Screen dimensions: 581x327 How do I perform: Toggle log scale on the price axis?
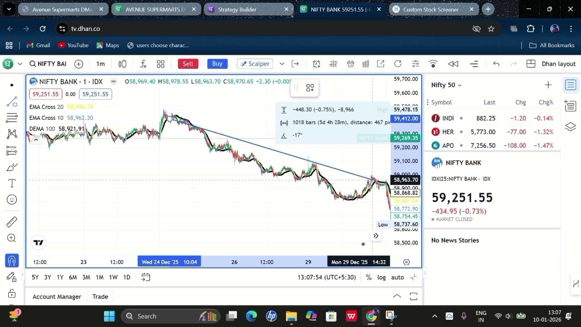[381, 277]
